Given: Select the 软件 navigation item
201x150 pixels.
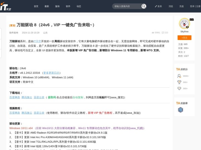Looking at the screenshot, I should 68,6.
